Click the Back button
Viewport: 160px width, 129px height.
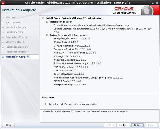coord(110,125)
